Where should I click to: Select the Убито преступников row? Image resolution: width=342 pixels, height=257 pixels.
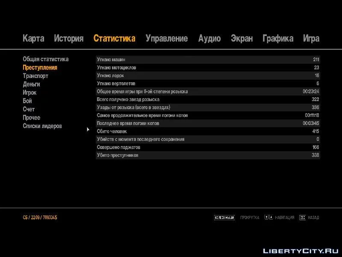[208, 155]
